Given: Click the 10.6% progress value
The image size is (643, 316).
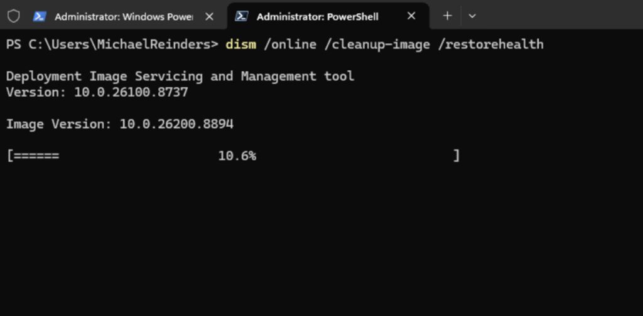Looking at the screenshot, I should tap(237, 156).
